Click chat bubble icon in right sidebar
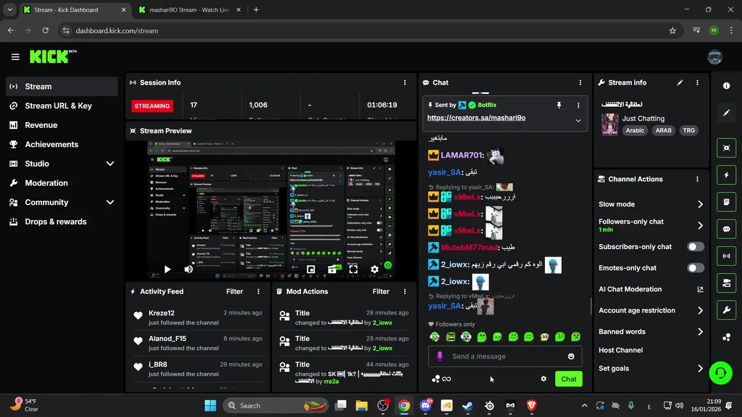The width and height of the screenshot is (742, 417). (x=726, y=229)
